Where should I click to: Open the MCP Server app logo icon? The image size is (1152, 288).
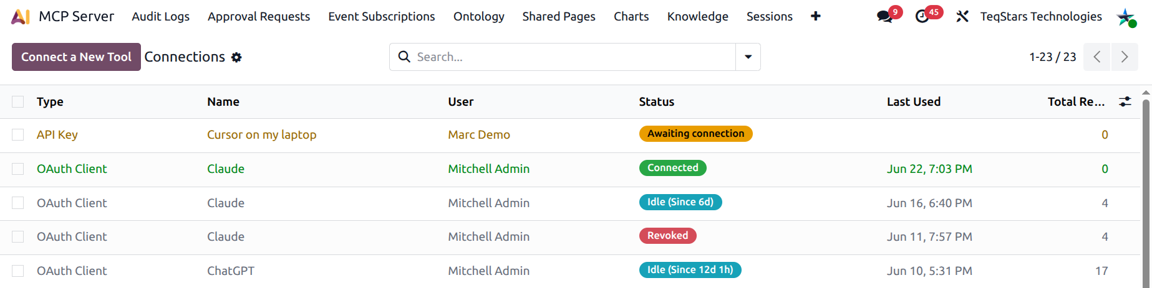coord(21,17)
